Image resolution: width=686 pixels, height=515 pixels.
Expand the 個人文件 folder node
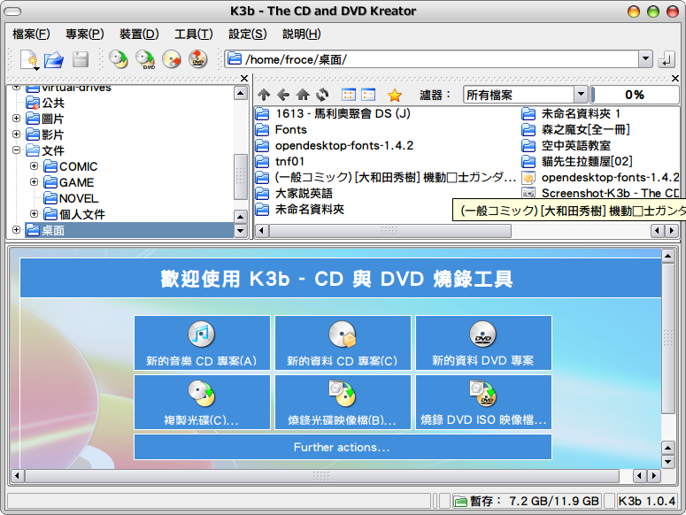pyautogui.click(x=35, y=213)
